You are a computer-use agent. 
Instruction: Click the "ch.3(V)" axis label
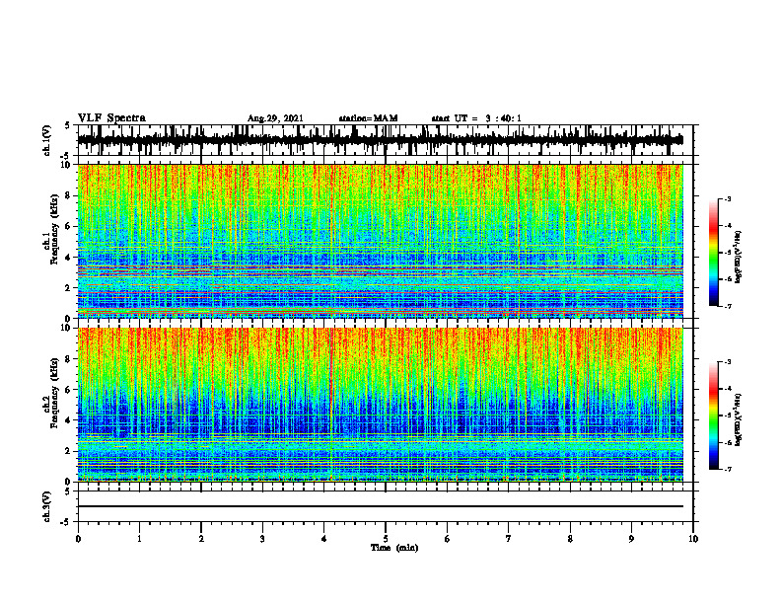tap(46, 507)
